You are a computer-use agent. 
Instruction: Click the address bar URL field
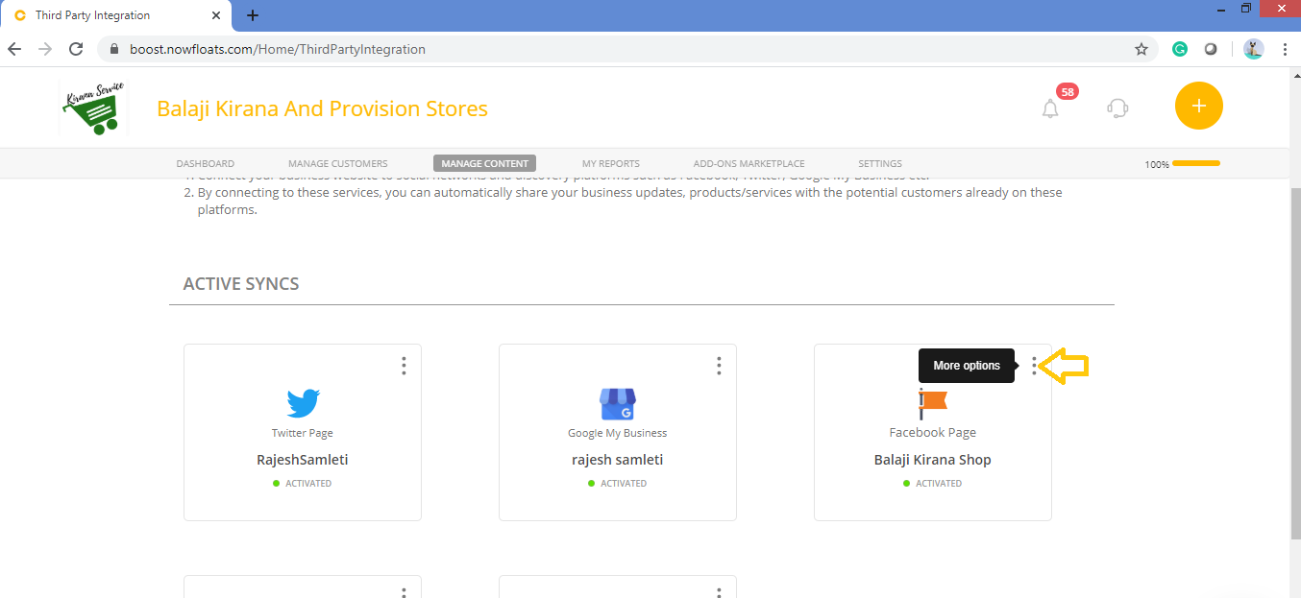tap(628, 49)
